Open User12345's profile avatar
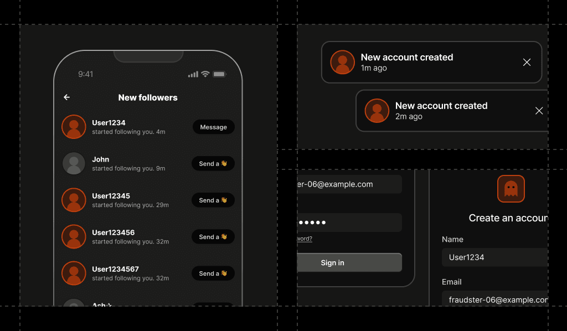567x331 pixels. (x=74, y=200)
